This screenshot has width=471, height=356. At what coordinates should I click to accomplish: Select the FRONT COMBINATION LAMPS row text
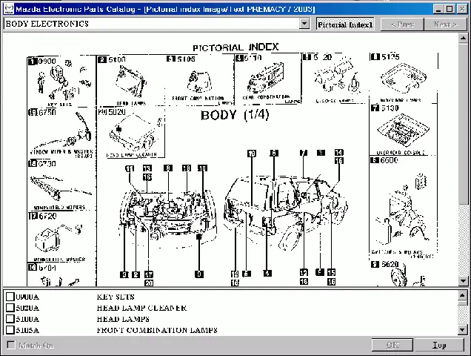[157, 330]
